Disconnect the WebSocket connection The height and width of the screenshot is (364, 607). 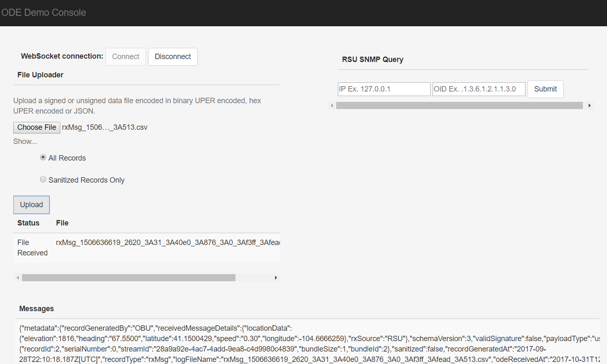click(x=173, y=57)
